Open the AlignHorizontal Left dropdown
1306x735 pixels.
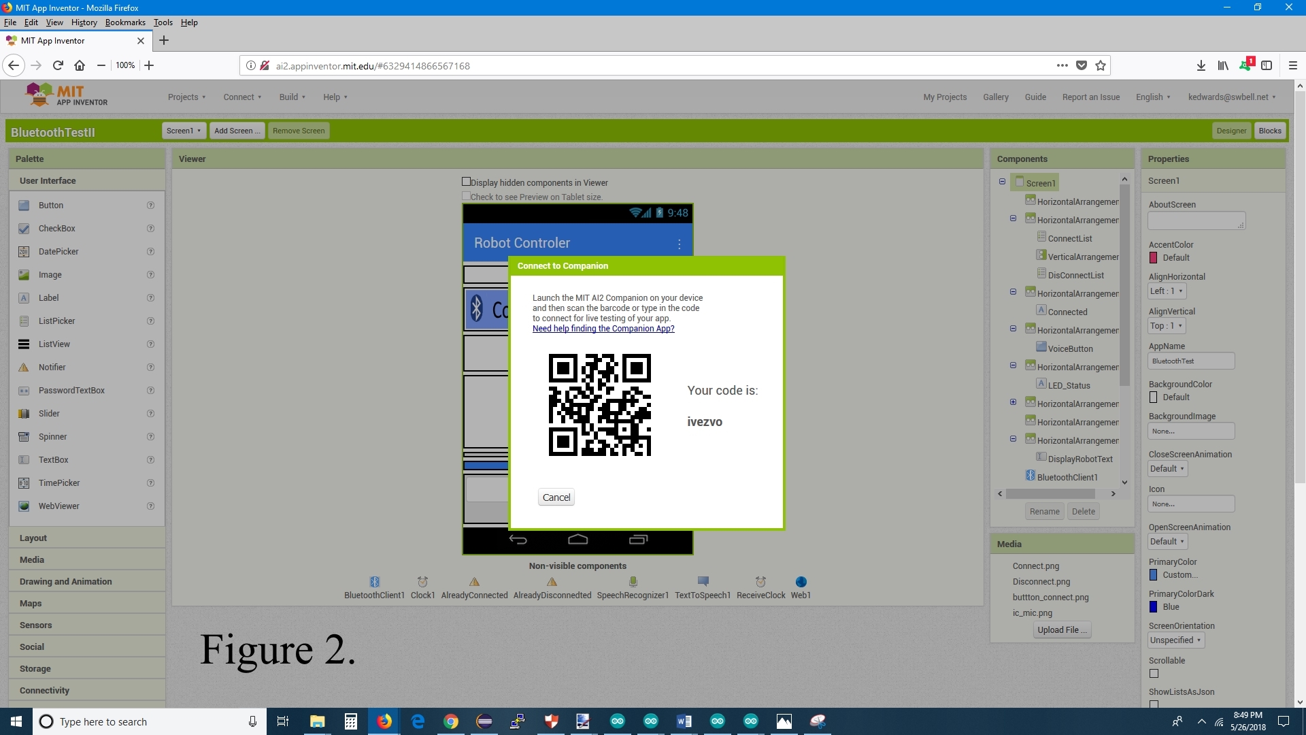pos(1167,291)
